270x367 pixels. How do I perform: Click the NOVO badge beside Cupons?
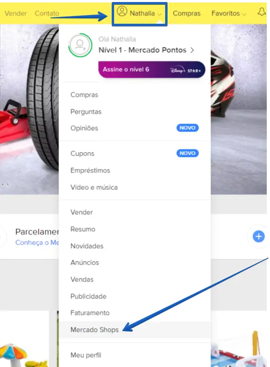tap(187, 153)
